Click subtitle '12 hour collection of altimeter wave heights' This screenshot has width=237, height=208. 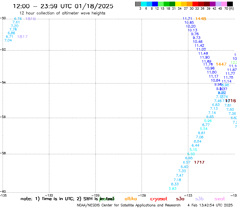tap(62, 13)
